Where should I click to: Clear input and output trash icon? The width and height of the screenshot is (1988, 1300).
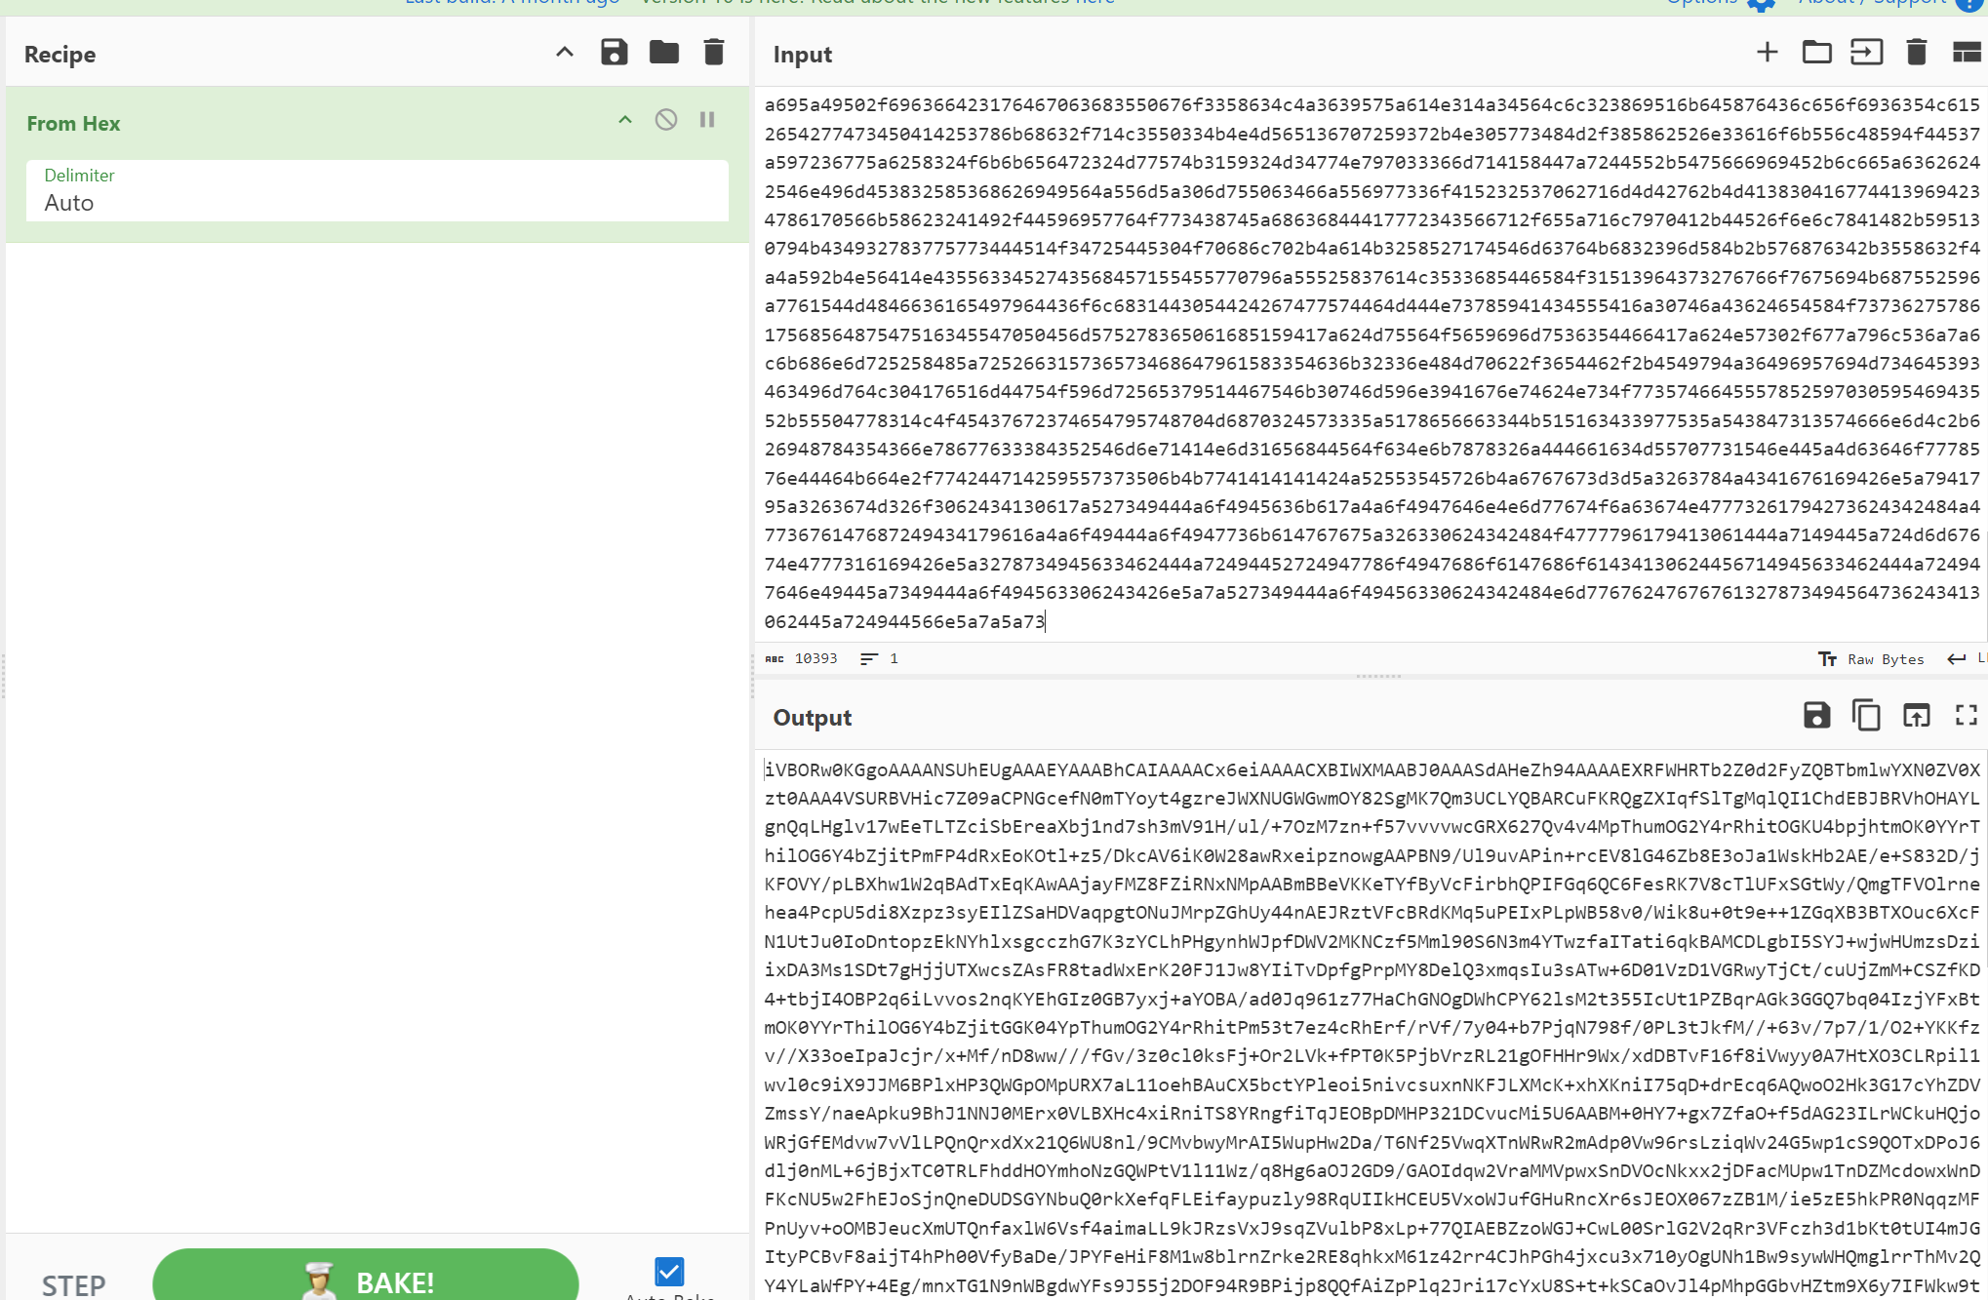1916,53
